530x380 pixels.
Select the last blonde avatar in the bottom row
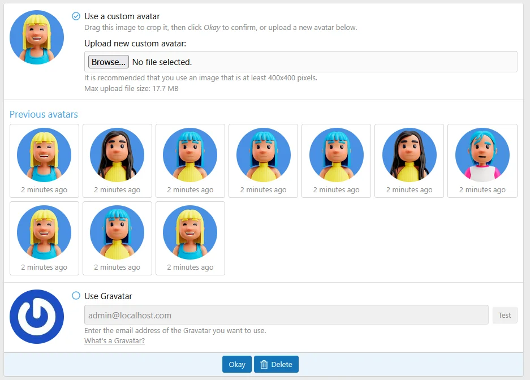190,239
